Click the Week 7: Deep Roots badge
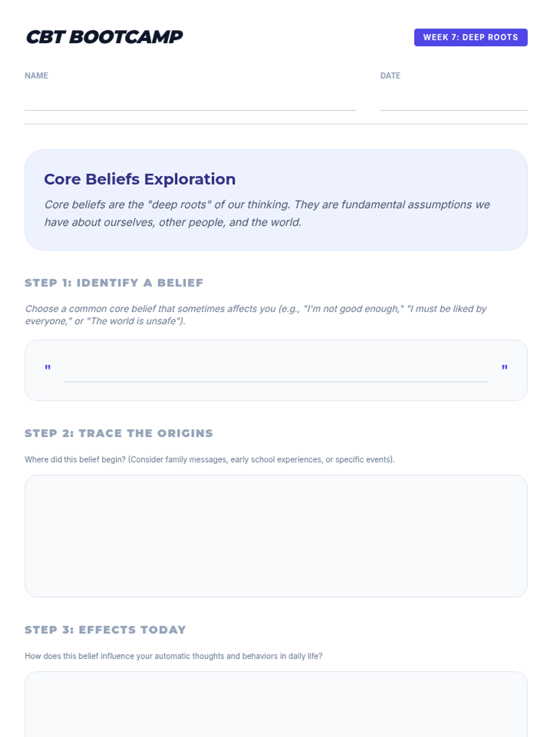The width and height of the screenshot is (552, 737). (x=470, y=37)
